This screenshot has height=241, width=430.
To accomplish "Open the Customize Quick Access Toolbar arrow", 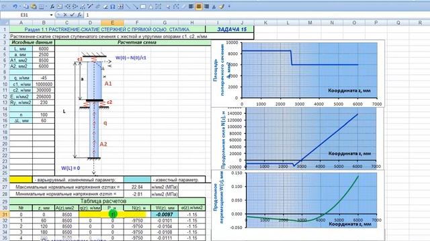I will [229, 7].
